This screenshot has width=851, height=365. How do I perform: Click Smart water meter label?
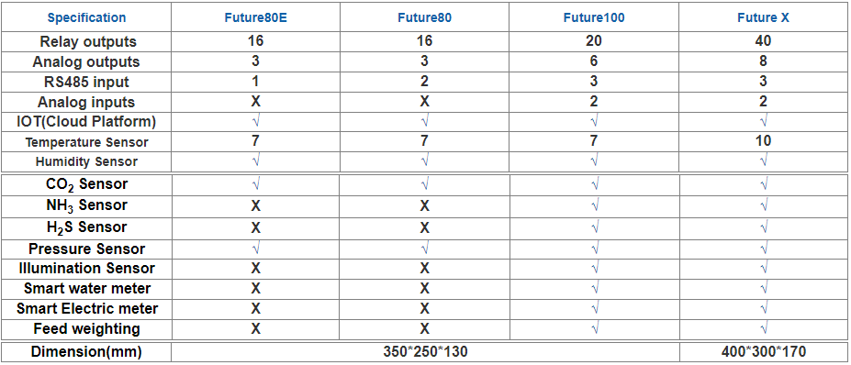point(87,288)
